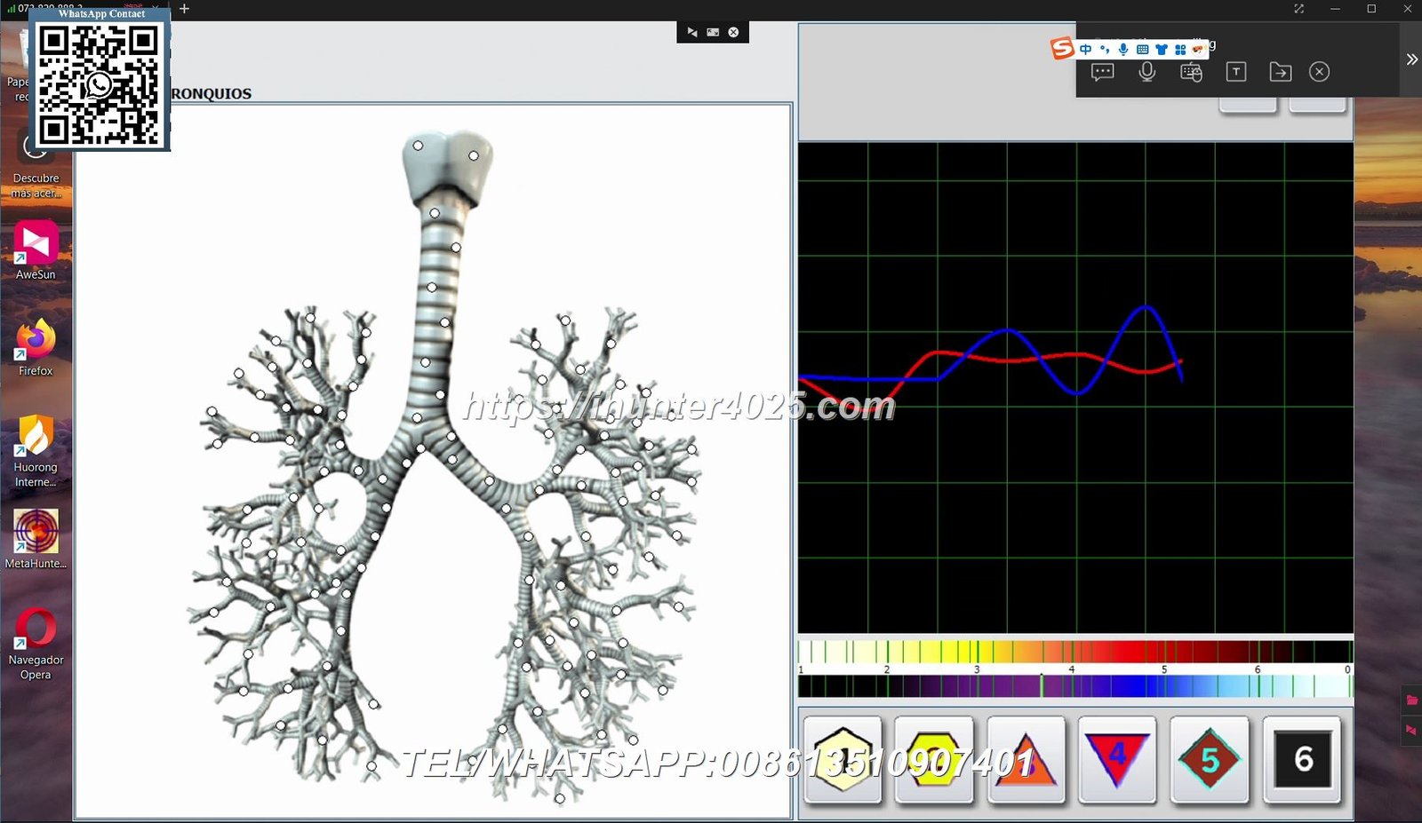Toggle voice input on the Sogou bar
Image resolution: width=1422 pixels, height=823 pixels.
tap(1122, 50)
